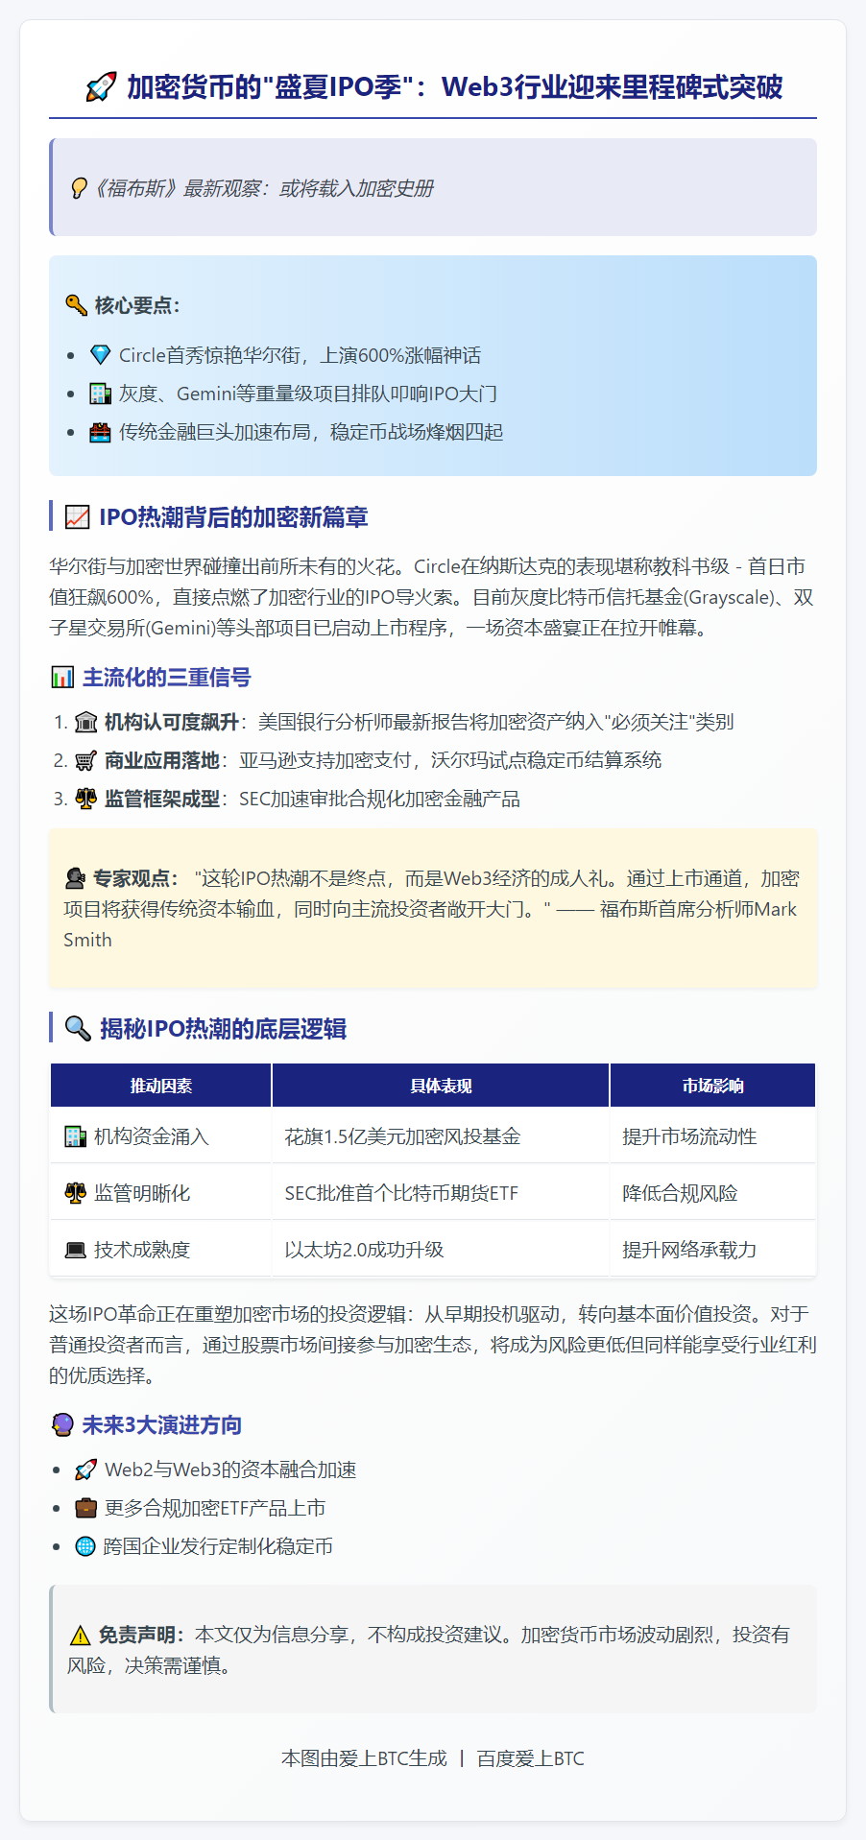
Task: Click the footer text 百度爱上BTC
Action: (531, 1758)
